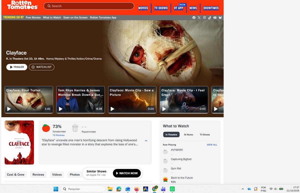Jump to the Reviews section tab
Screen dimensions: 300x193
38,174
